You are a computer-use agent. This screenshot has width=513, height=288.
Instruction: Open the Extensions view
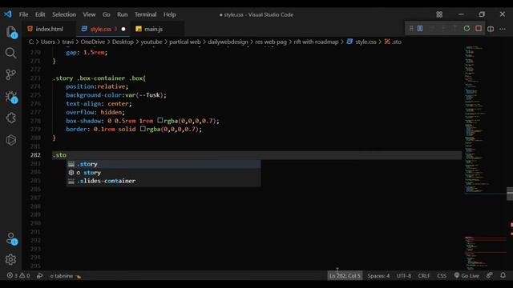pos(10,118)
